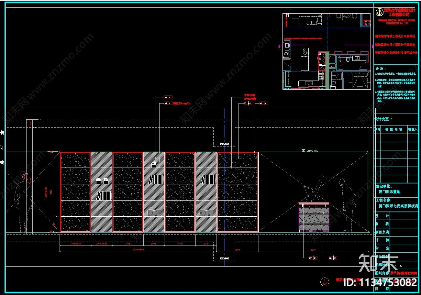The height and width of the screenshot is (295, 421).
Task: Click the first red-framed display panel
Action: [75, 192]
